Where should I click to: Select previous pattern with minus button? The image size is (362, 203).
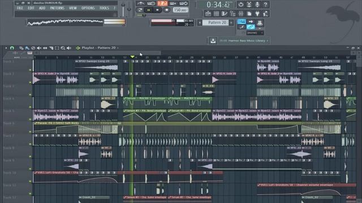point(200,23)
